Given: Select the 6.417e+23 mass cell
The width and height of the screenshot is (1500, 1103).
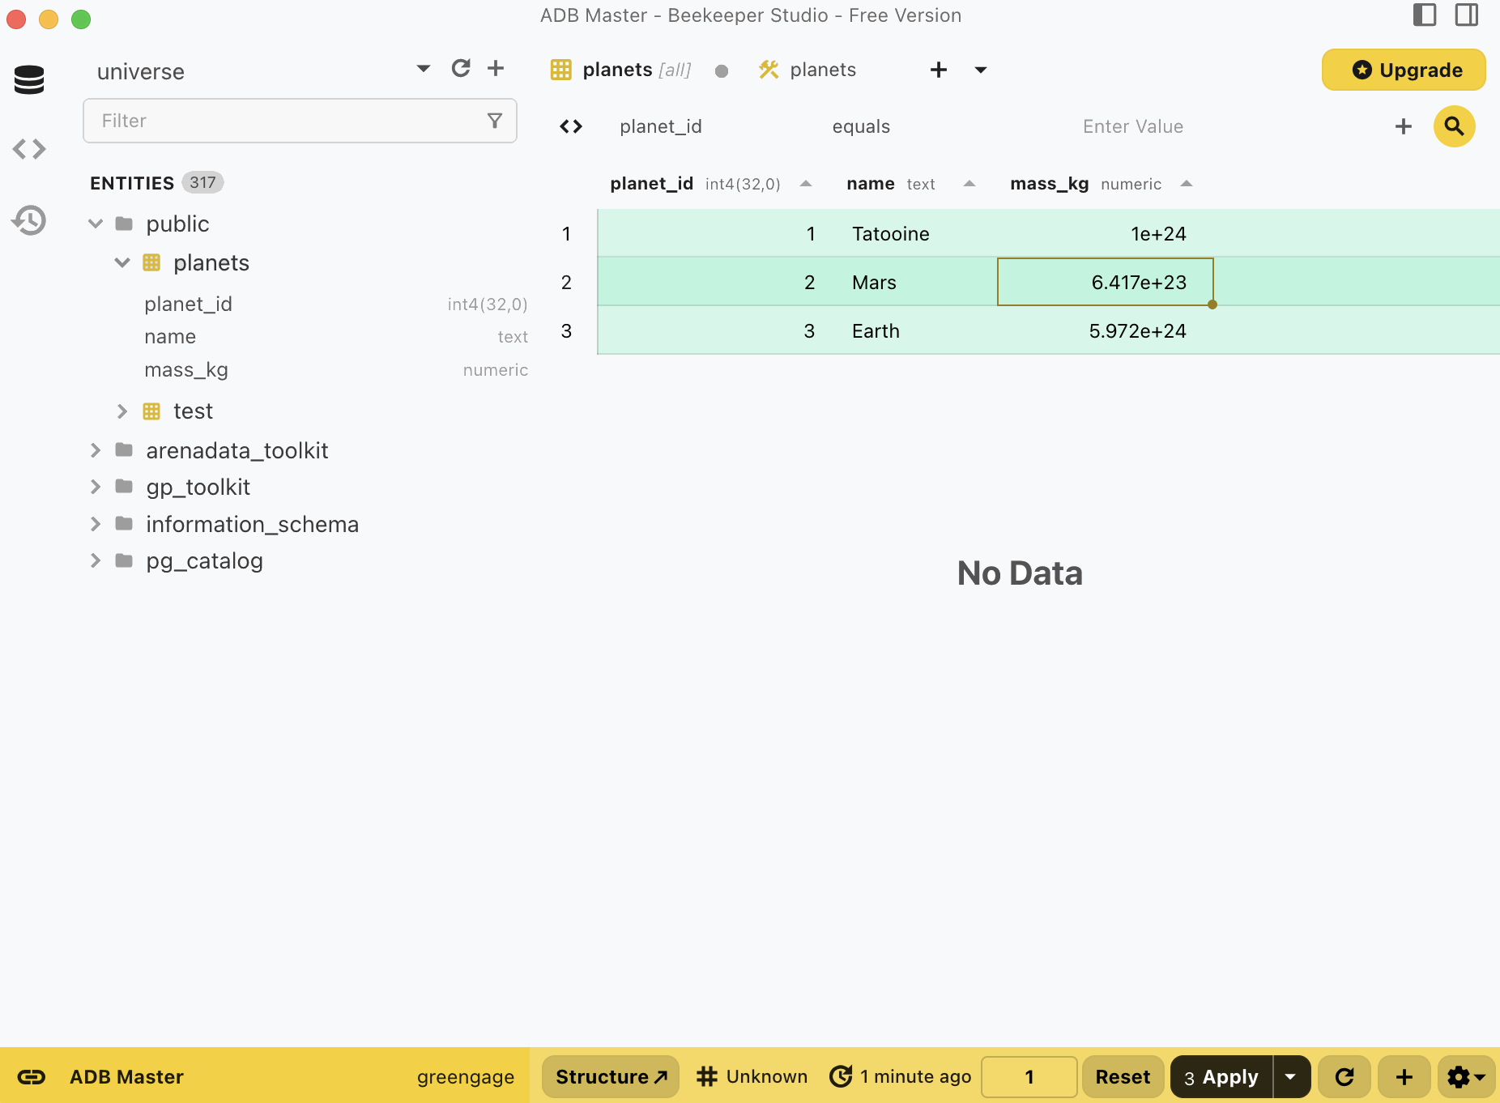Looking at the screenshot, I should (1105, 282).
